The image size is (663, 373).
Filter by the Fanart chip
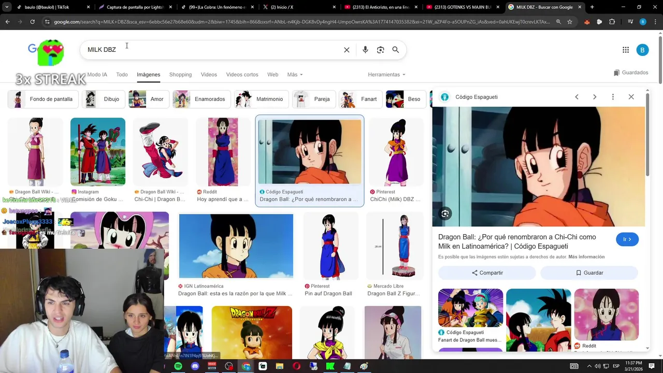point(361,99)
